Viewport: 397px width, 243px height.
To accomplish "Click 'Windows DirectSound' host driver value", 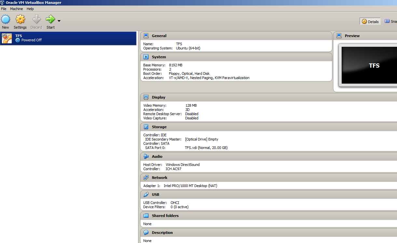I will pyautogui.click(x=183, y=165).
